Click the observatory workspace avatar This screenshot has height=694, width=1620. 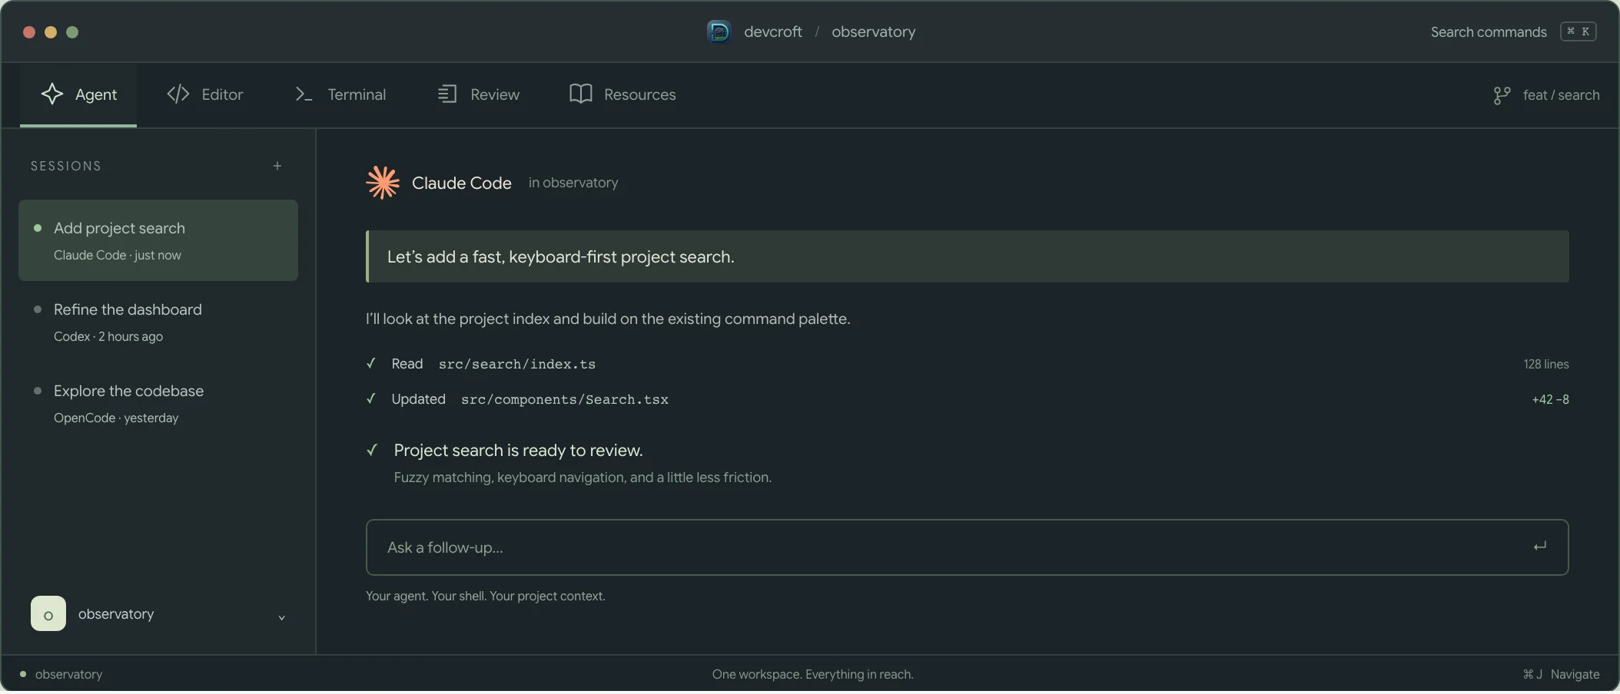[48, 613]
